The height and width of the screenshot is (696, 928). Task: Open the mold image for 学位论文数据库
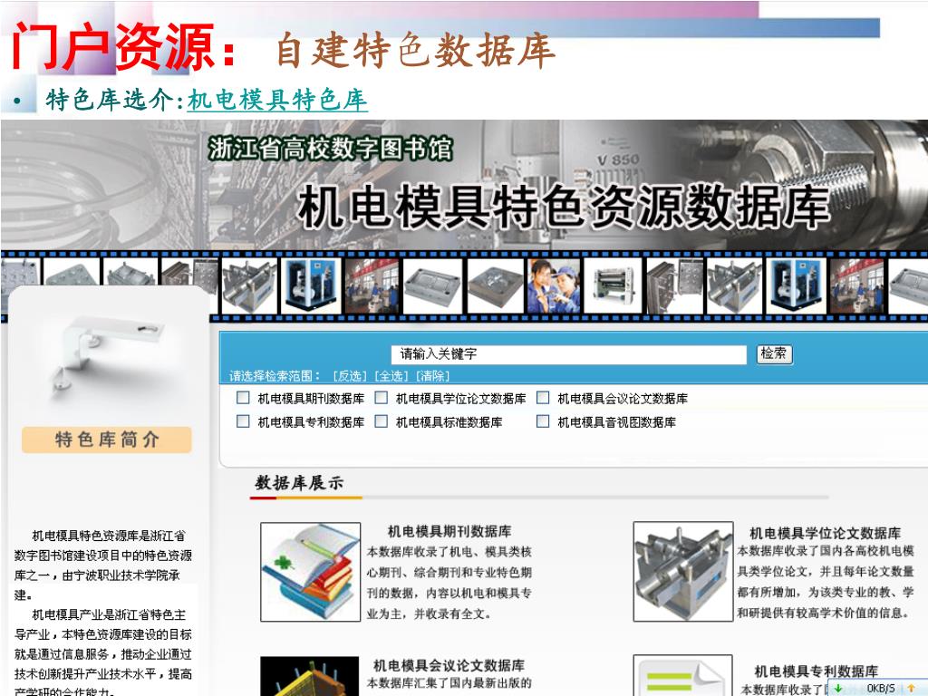(683, 572)
